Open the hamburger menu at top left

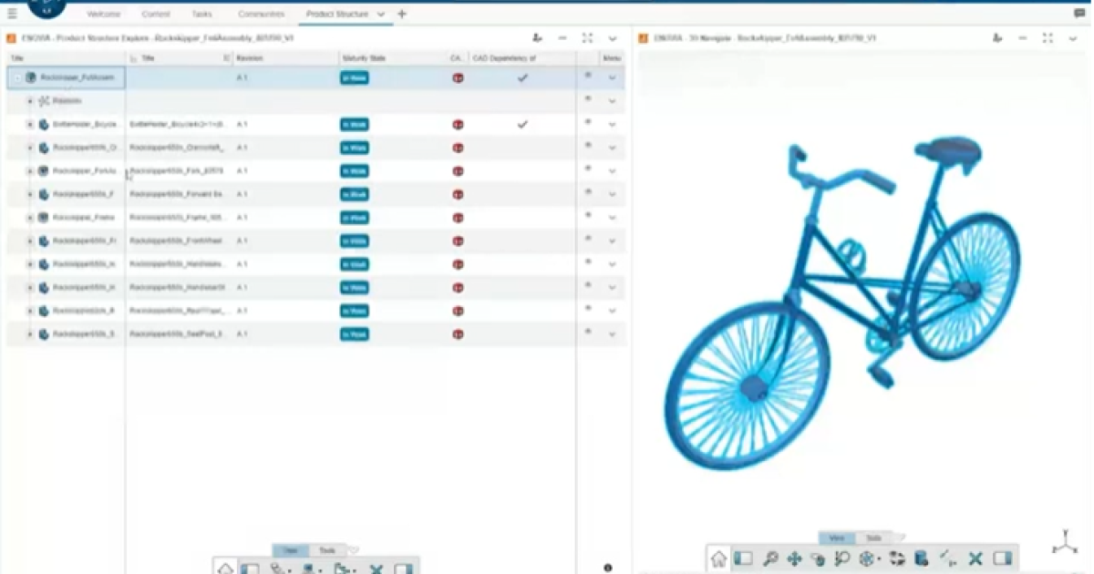(12, 14)
